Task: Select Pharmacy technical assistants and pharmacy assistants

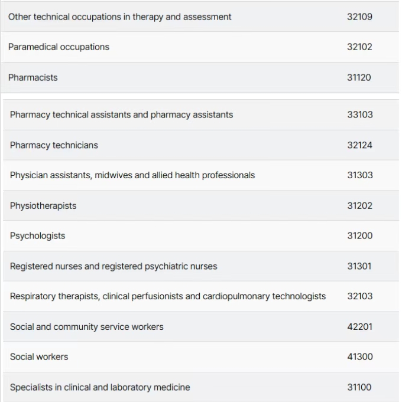Action: 121,114
